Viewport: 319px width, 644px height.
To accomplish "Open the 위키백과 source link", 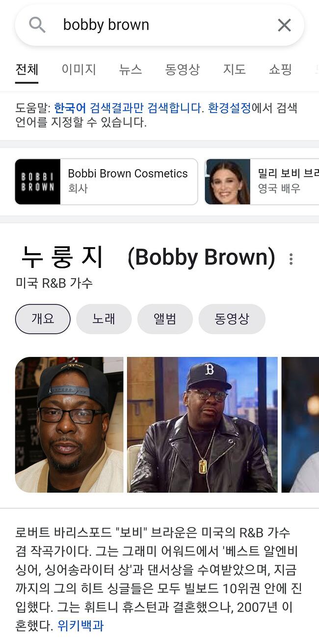I will tap(80, 626).
